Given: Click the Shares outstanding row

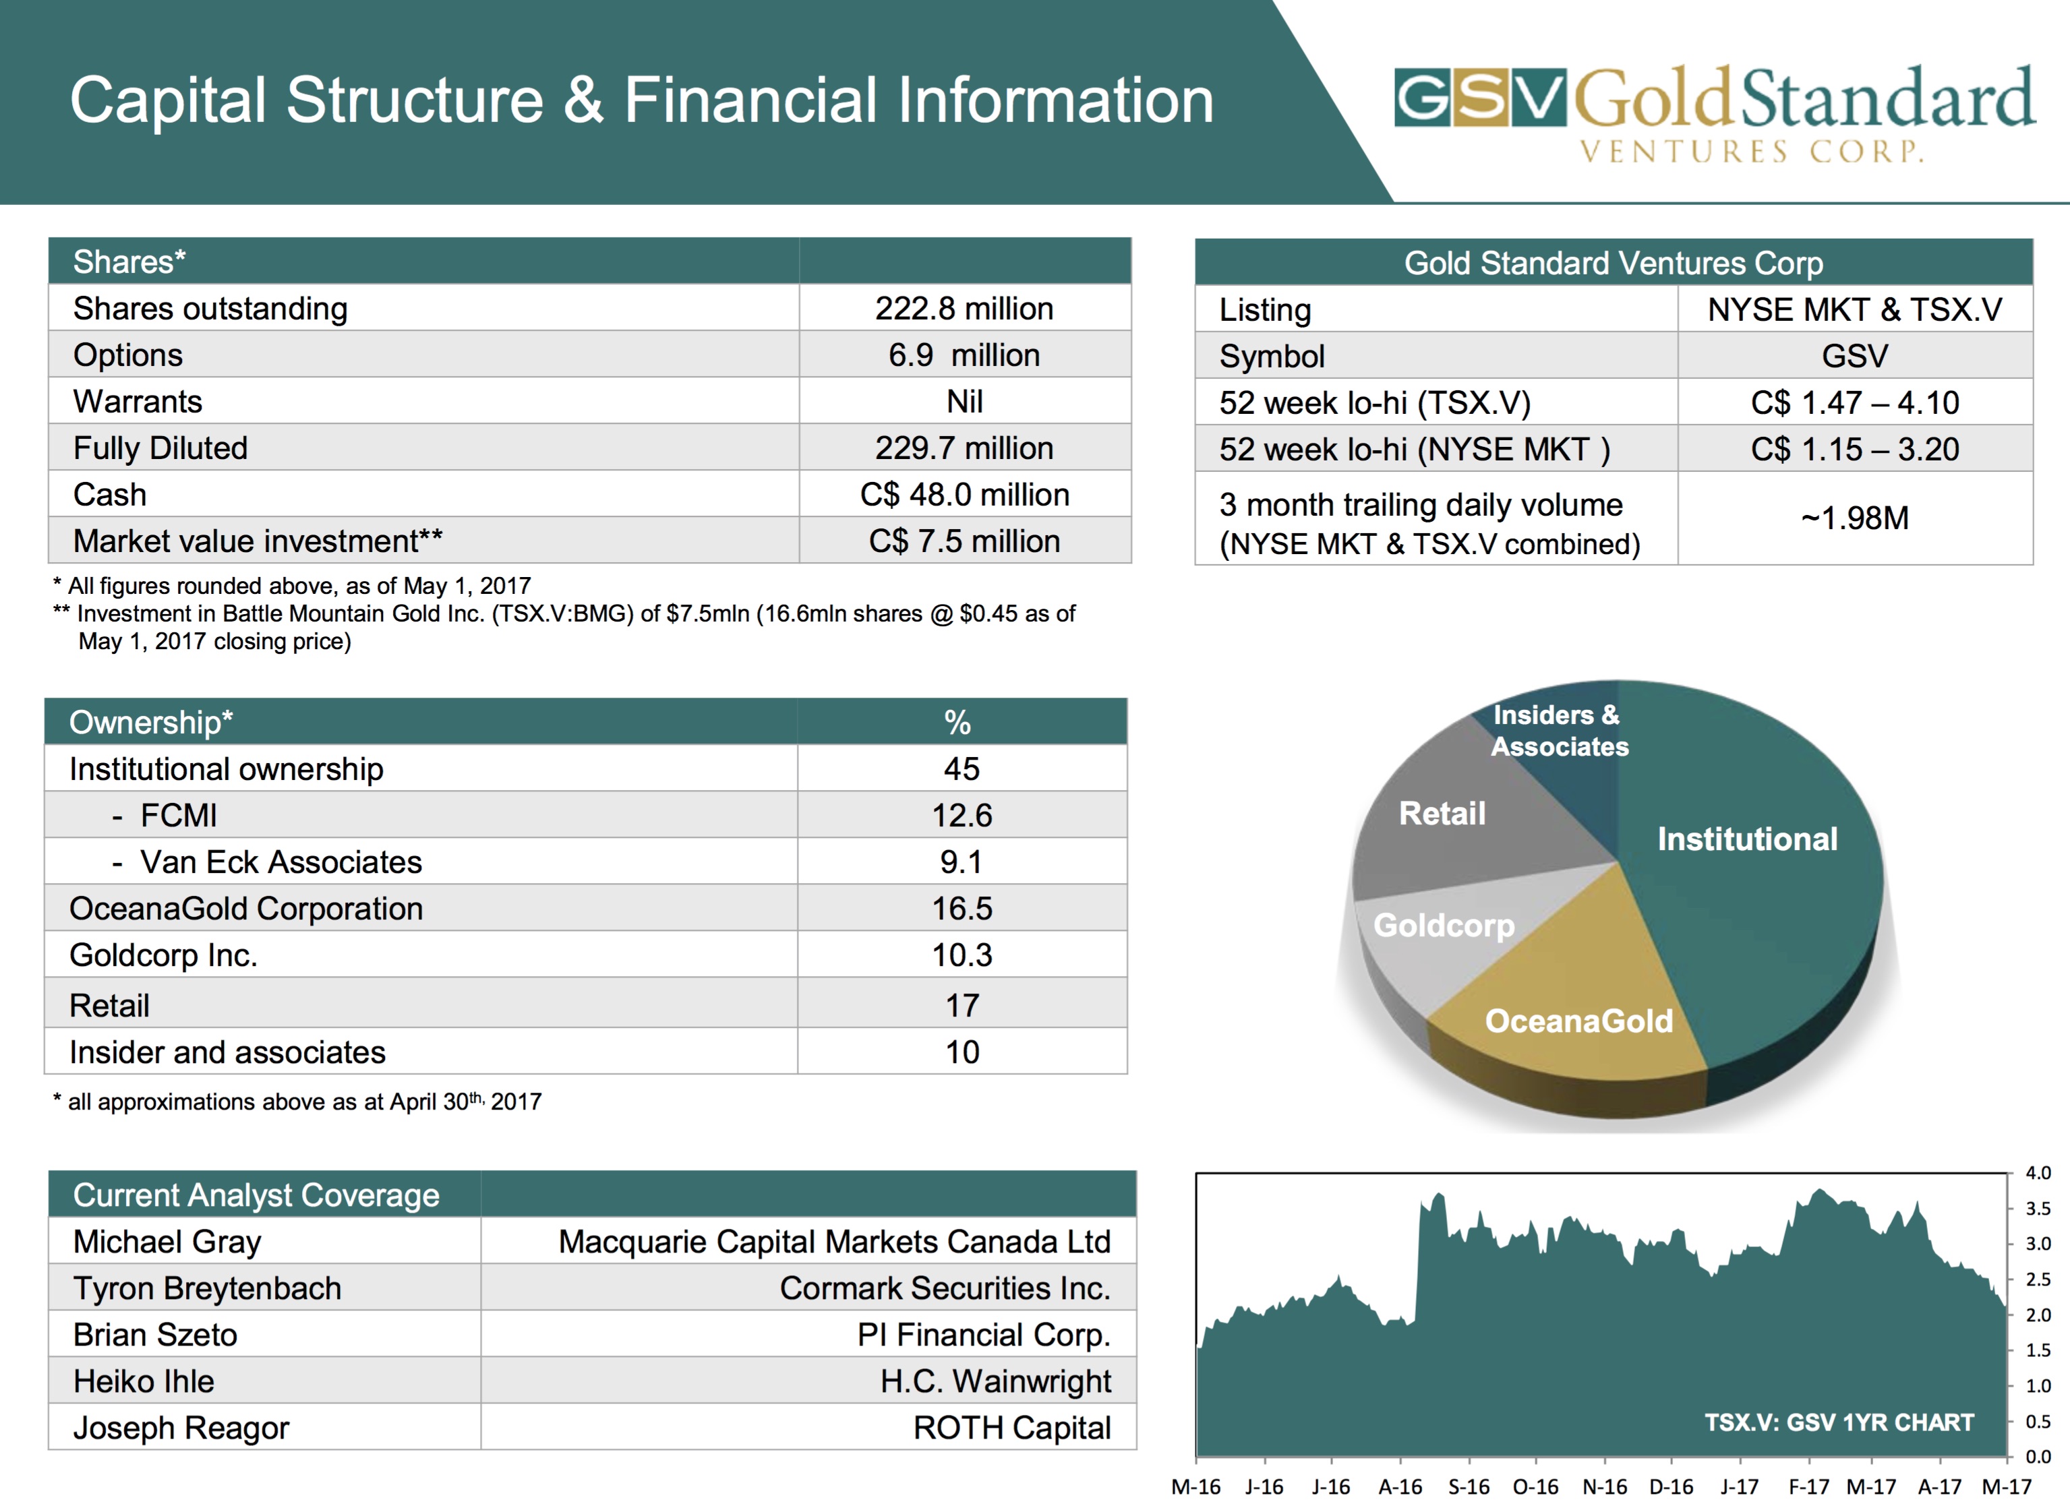Looking at the screenshot, I should coord(210,309).
